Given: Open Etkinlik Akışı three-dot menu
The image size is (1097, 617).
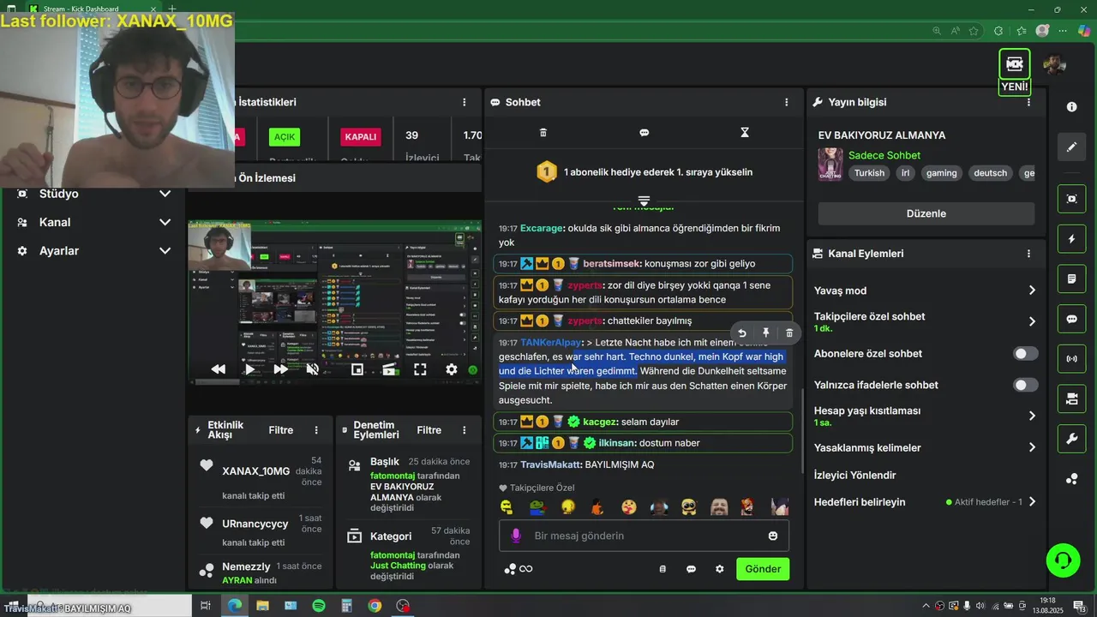Looking at the screenshot, I should (x=316, y=430).
